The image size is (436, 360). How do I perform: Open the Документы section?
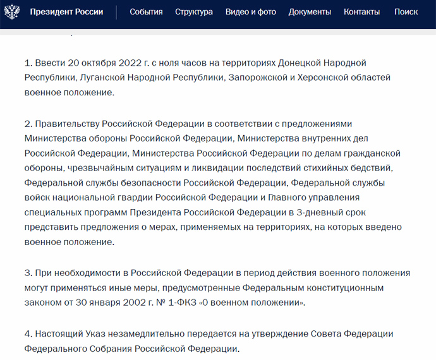[x=310, y=12]
